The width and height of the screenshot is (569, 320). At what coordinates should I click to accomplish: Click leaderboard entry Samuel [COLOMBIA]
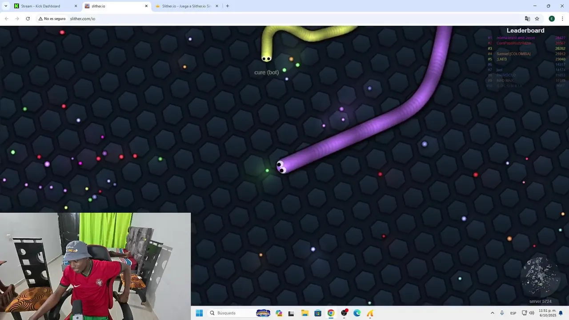point(513,54)
